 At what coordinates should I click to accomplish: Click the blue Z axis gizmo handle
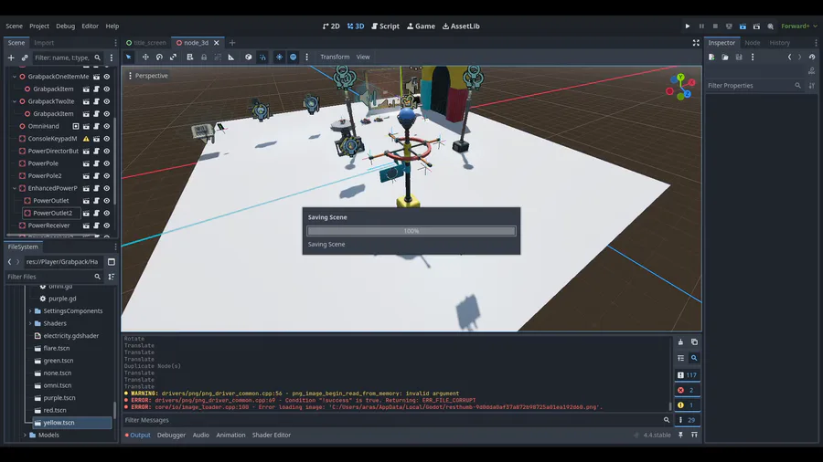[x=687, y=94]
